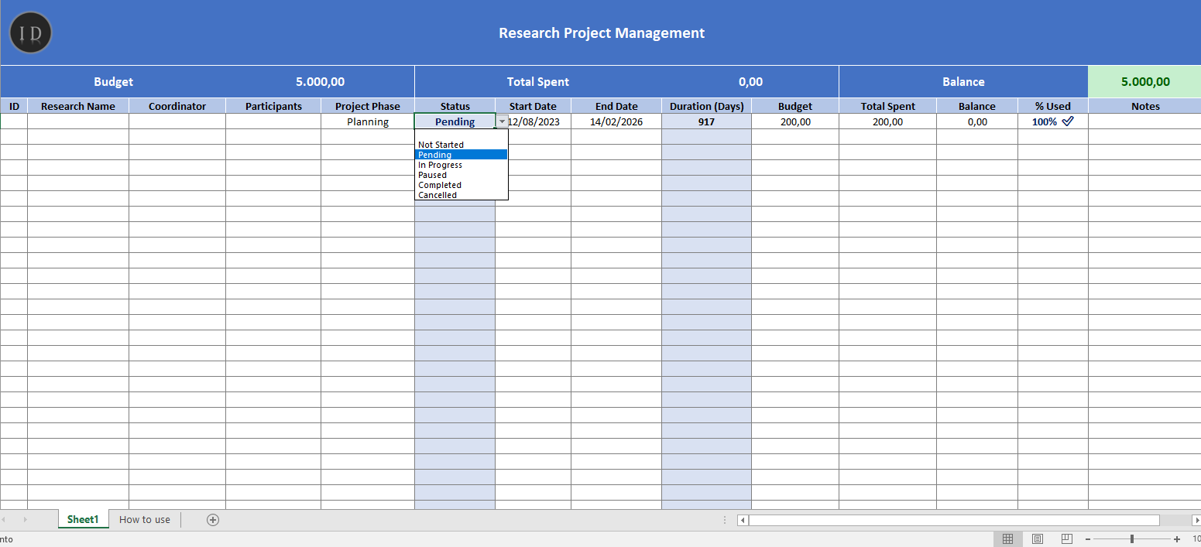Select the row Total Spent 200,00 cell
Screen dimensions: 1201x547
tap(887, 121)
